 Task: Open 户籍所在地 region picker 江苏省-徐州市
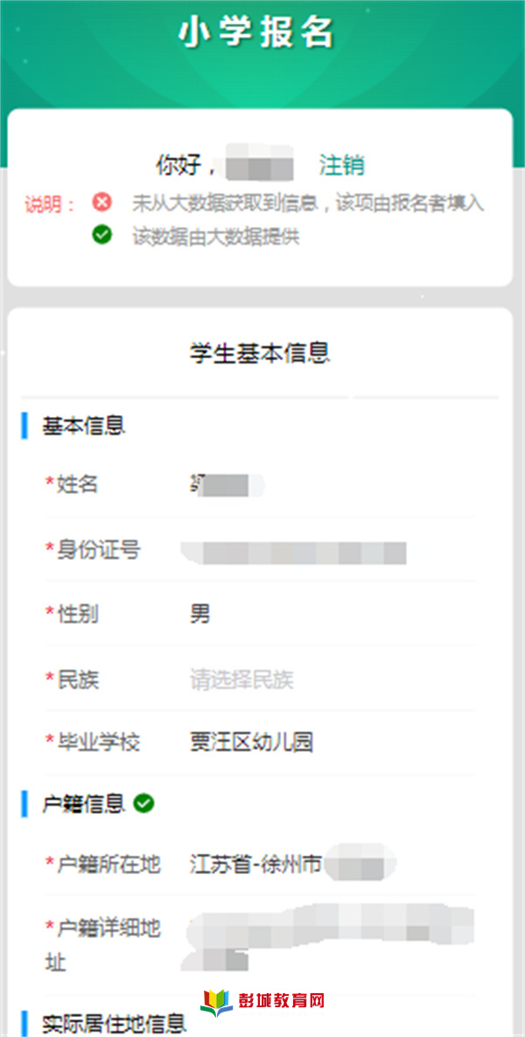pyautogui.click(x=332, y=863)
